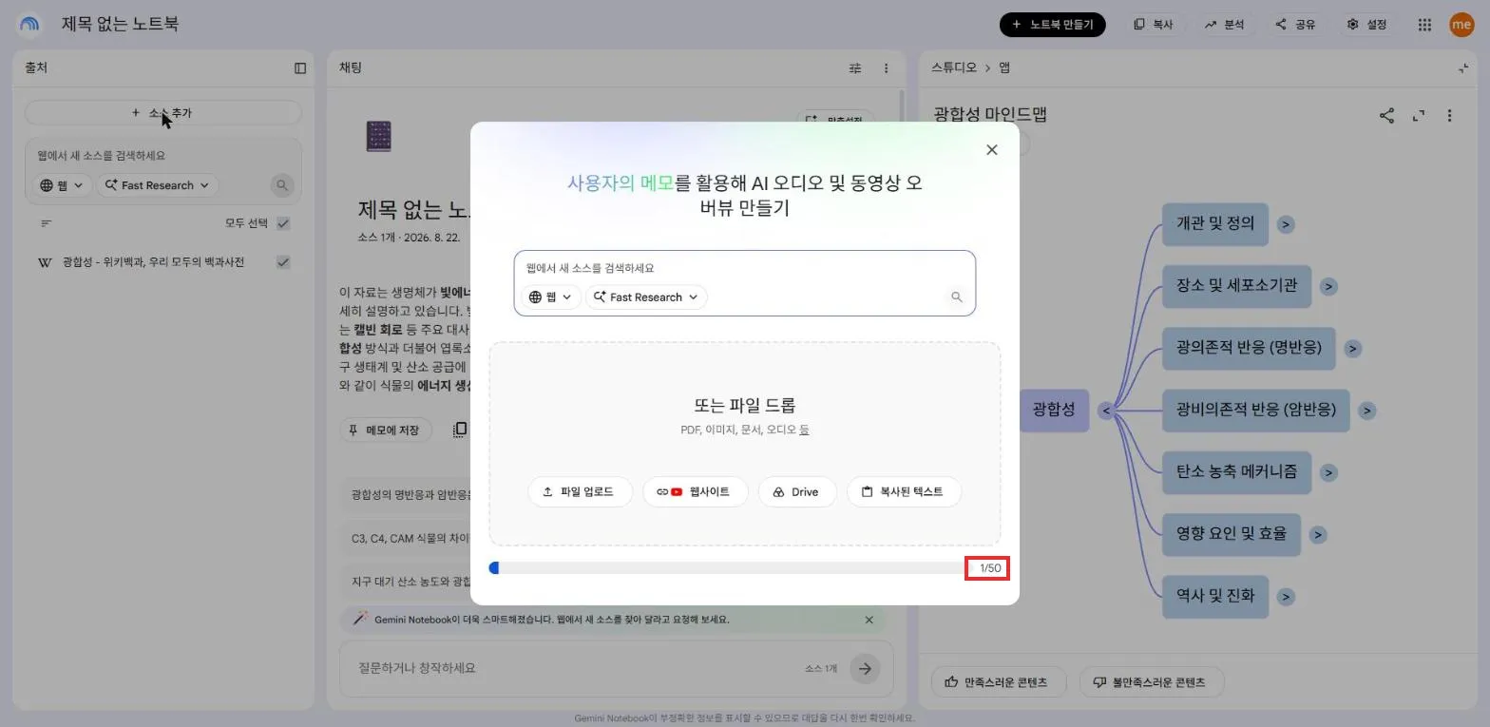
Task: Open the mind map more options menu
Action: point(1449,116)
